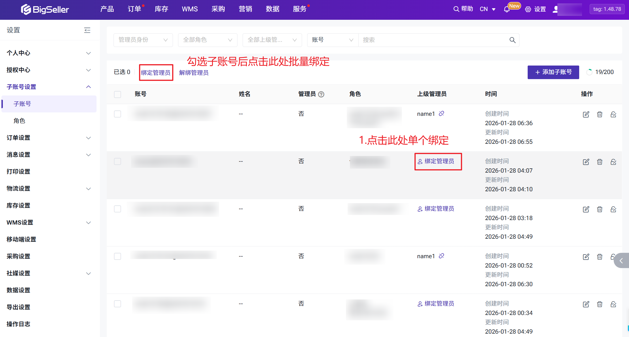Toggle the select-all checkbox in table header
629x337 pixels.
[x=117, y=94]
